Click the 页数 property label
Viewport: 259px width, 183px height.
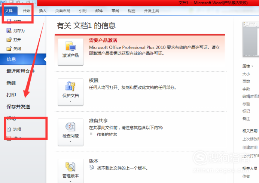(246, 81)
